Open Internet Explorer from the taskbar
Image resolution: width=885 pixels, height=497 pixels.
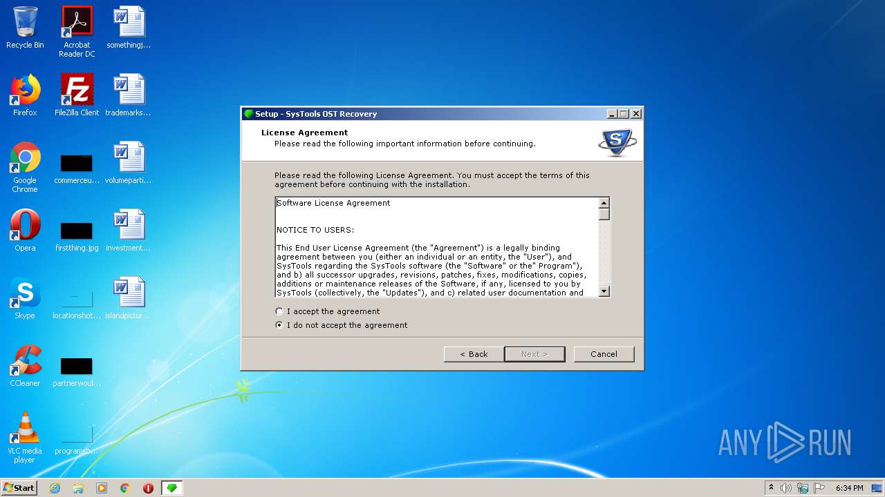pyautogui.click(x=55, y=488)
